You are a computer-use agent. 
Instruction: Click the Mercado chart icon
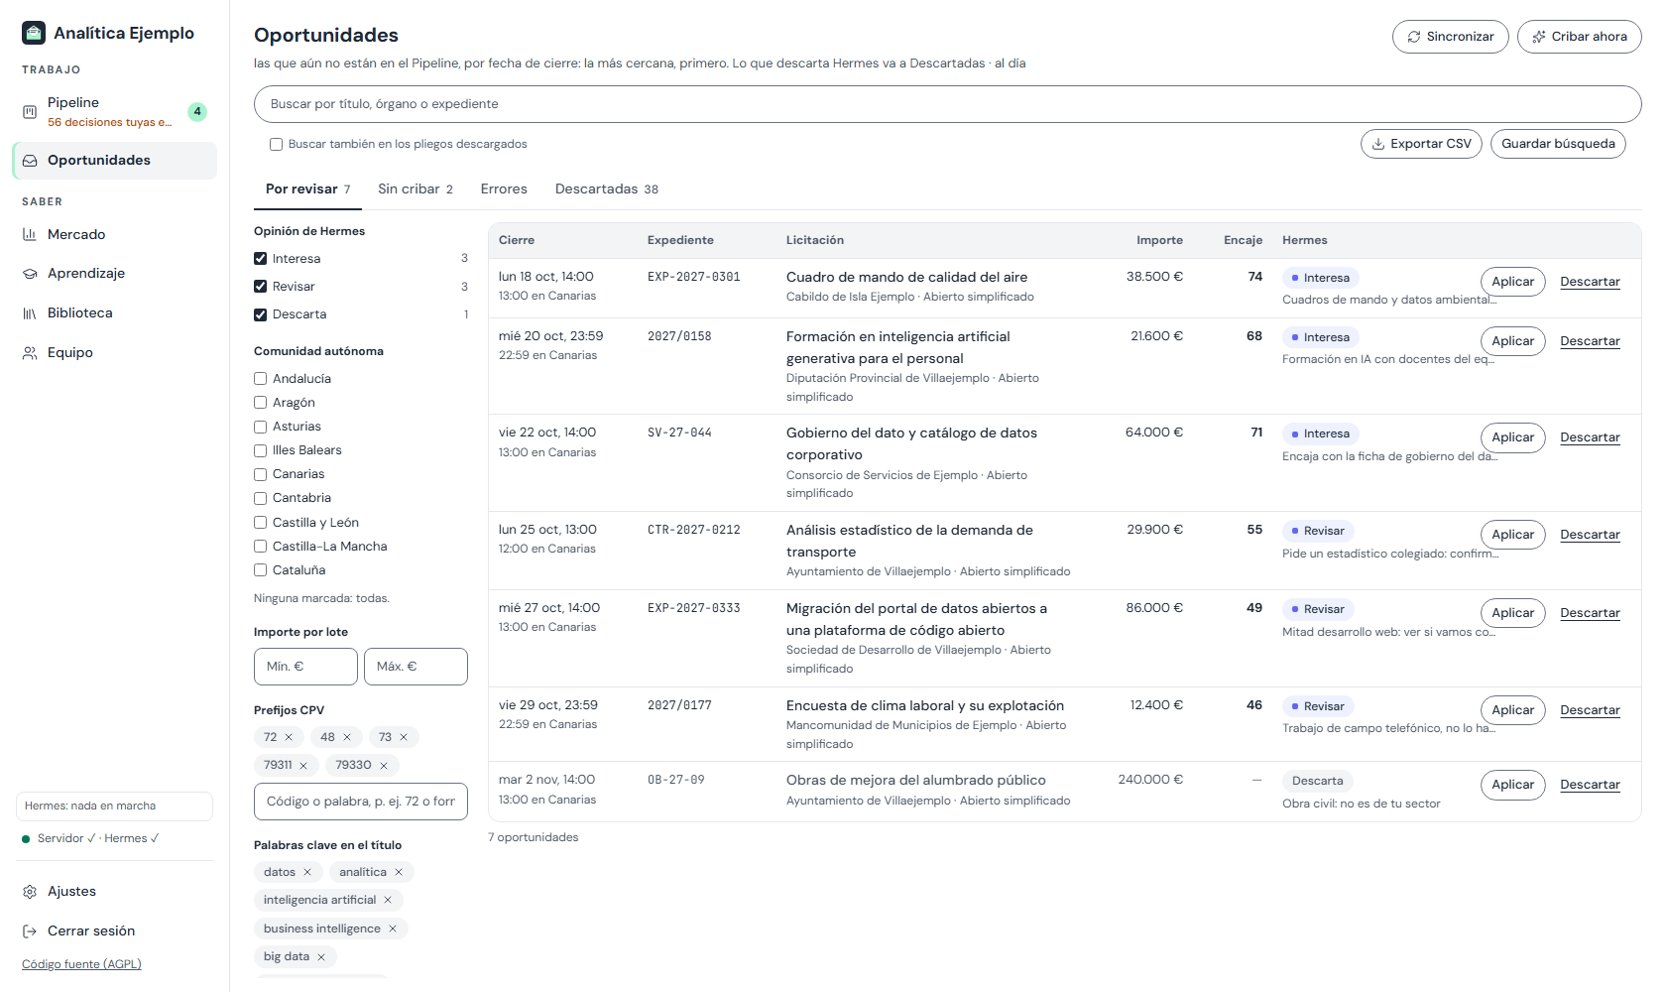30,235
